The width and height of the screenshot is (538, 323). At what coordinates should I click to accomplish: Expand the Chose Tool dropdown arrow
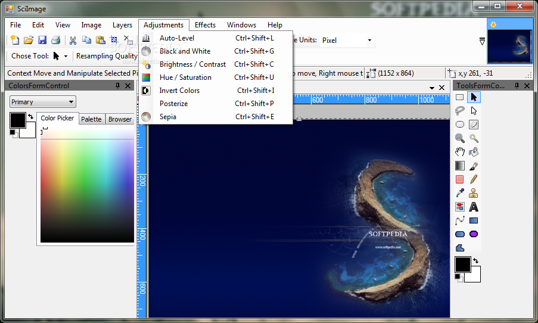pos(66,56)
